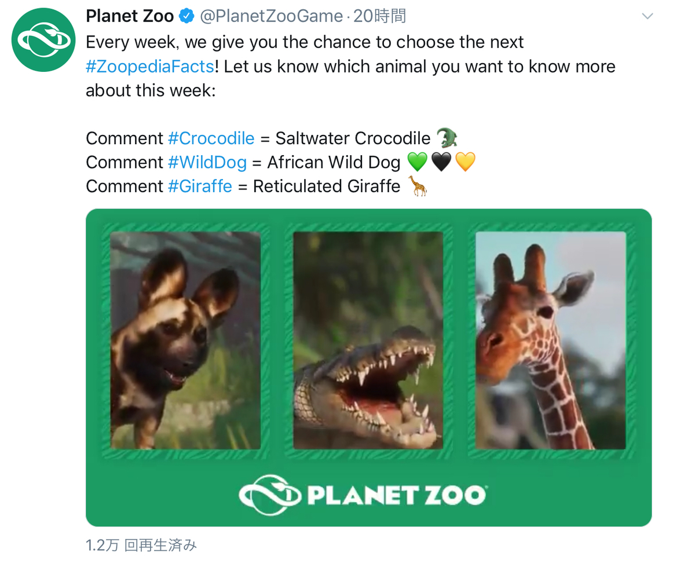This screenshot has width=695, height=564.
Task: Click the #WildDog hashtag
Action: tap(207, 162)
